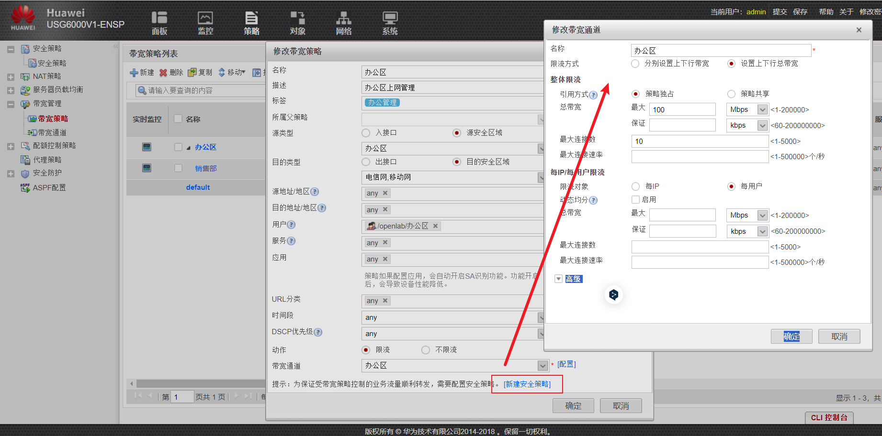
Task: Click realtime monitor icon for 办公区 row
Action: tap(147, 147)
